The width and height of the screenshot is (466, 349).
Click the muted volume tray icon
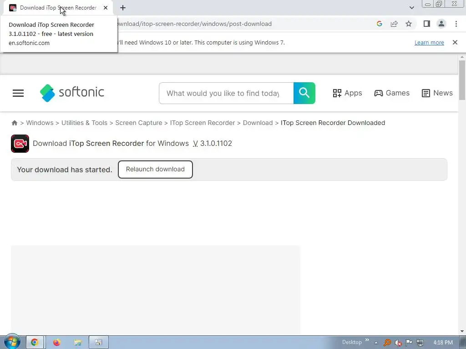pyautogui.click(x=398, y=343)
